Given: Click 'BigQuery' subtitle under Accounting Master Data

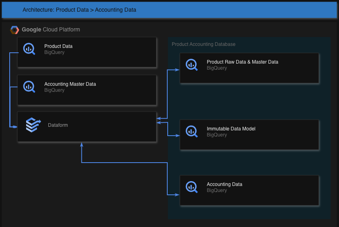Looking at the screenshot, I should coord(54,90).
